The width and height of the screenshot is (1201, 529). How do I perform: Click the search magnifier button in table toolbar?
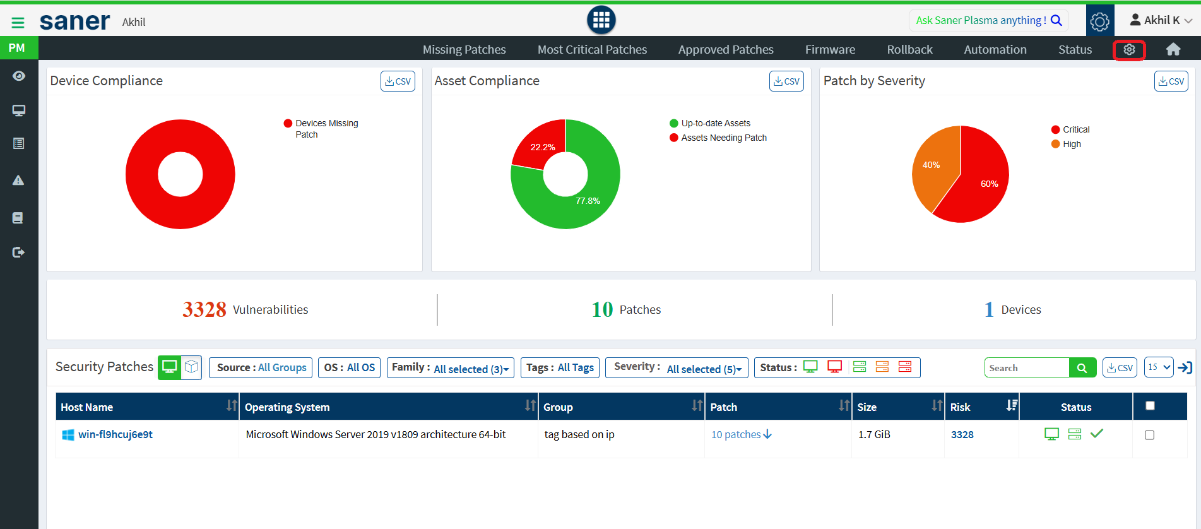(x=1082, y=368)
